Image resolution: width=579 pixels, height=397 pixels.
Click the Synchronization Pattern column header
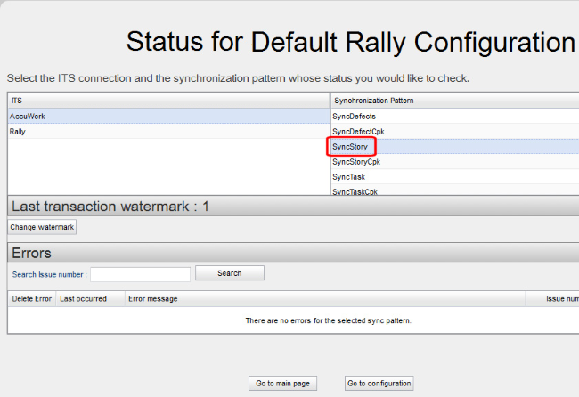[454, 101]
